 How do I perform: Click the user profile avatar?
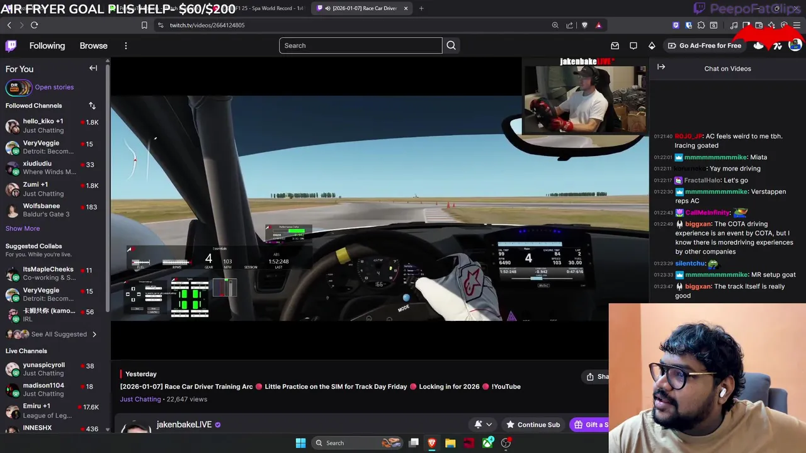[x=795, y=46]
